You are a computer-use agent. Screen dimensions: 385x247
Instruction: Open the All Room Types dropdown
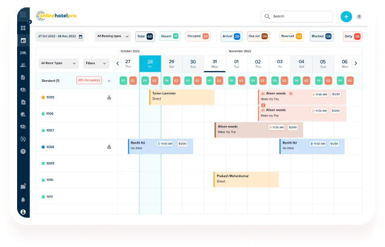59,63
